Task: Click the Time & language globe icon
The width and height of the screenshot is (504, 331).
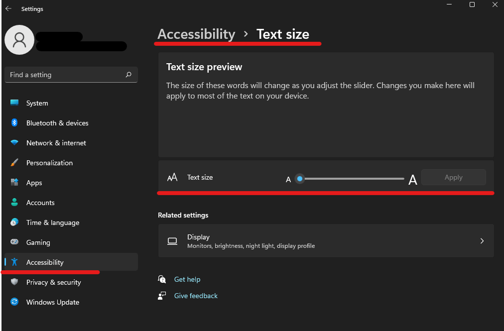Action: pyautogui.click(x=15, y=222)
